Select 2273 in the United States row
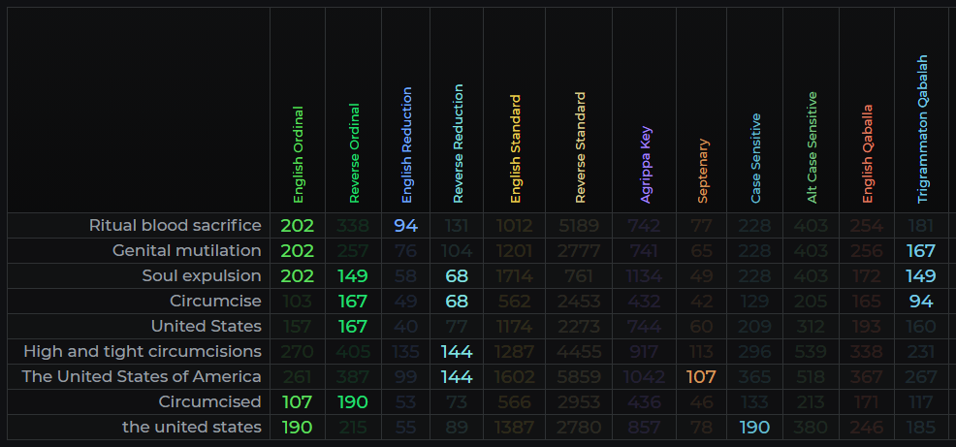This screenshot has height=447, width=956. [x=579, y=326]
